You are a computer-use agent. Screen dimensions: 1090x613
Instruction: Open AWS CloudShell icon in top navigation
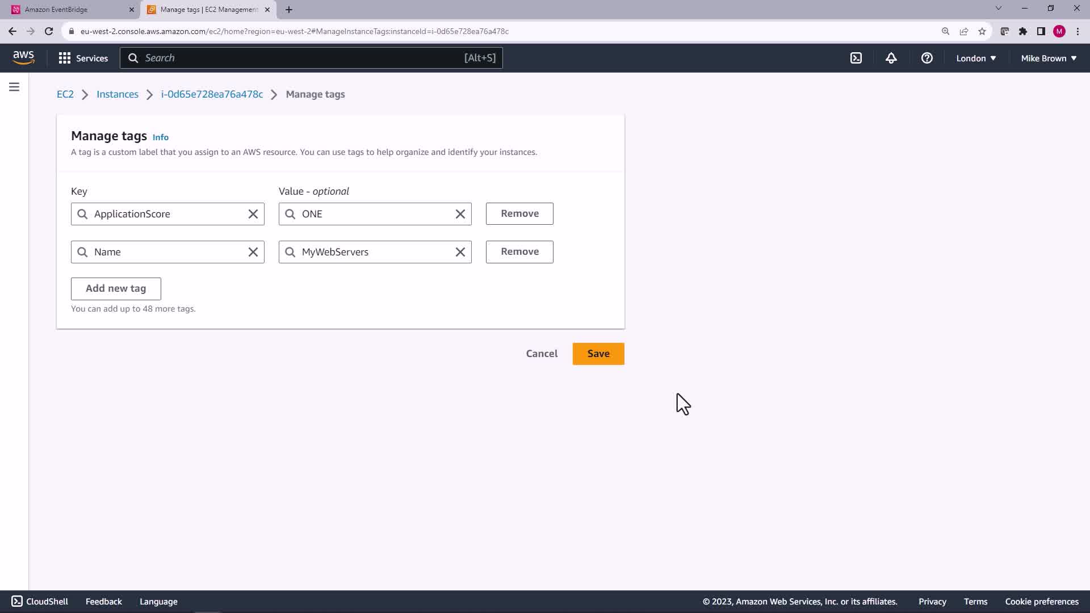[x=856, y=58]
